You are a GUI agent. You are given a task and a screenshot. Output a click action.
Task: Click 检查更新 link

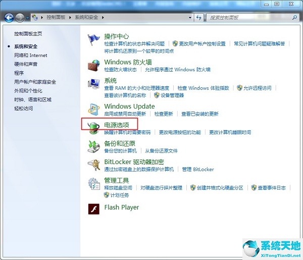tap(164, 114)
